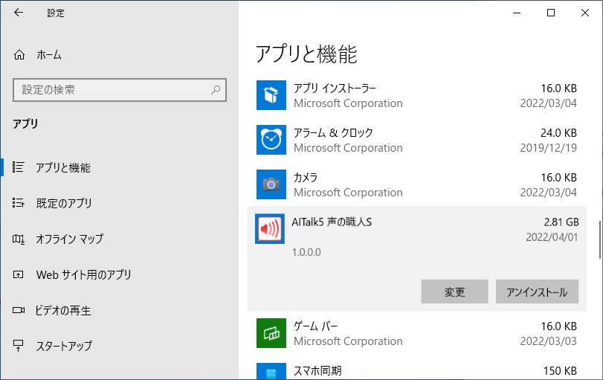Click the 変更 button for AITalk5
603x380 pixels.
click(454, 292)
